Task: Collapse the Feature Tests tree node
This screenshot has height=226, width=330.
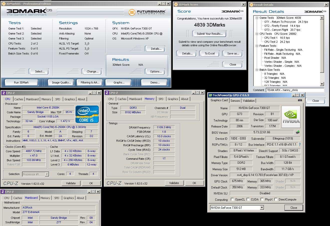Action: tap(257, 46)
